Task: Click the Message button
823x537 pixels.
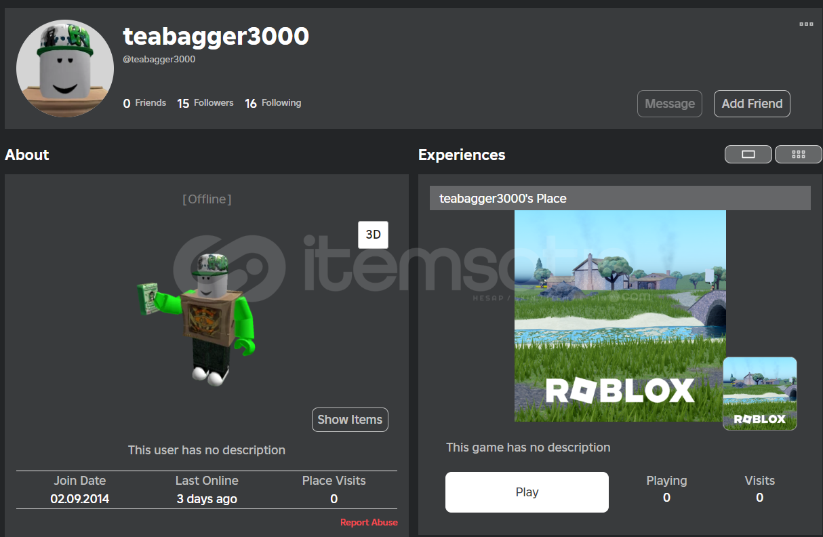Action: tap(670, 104)
